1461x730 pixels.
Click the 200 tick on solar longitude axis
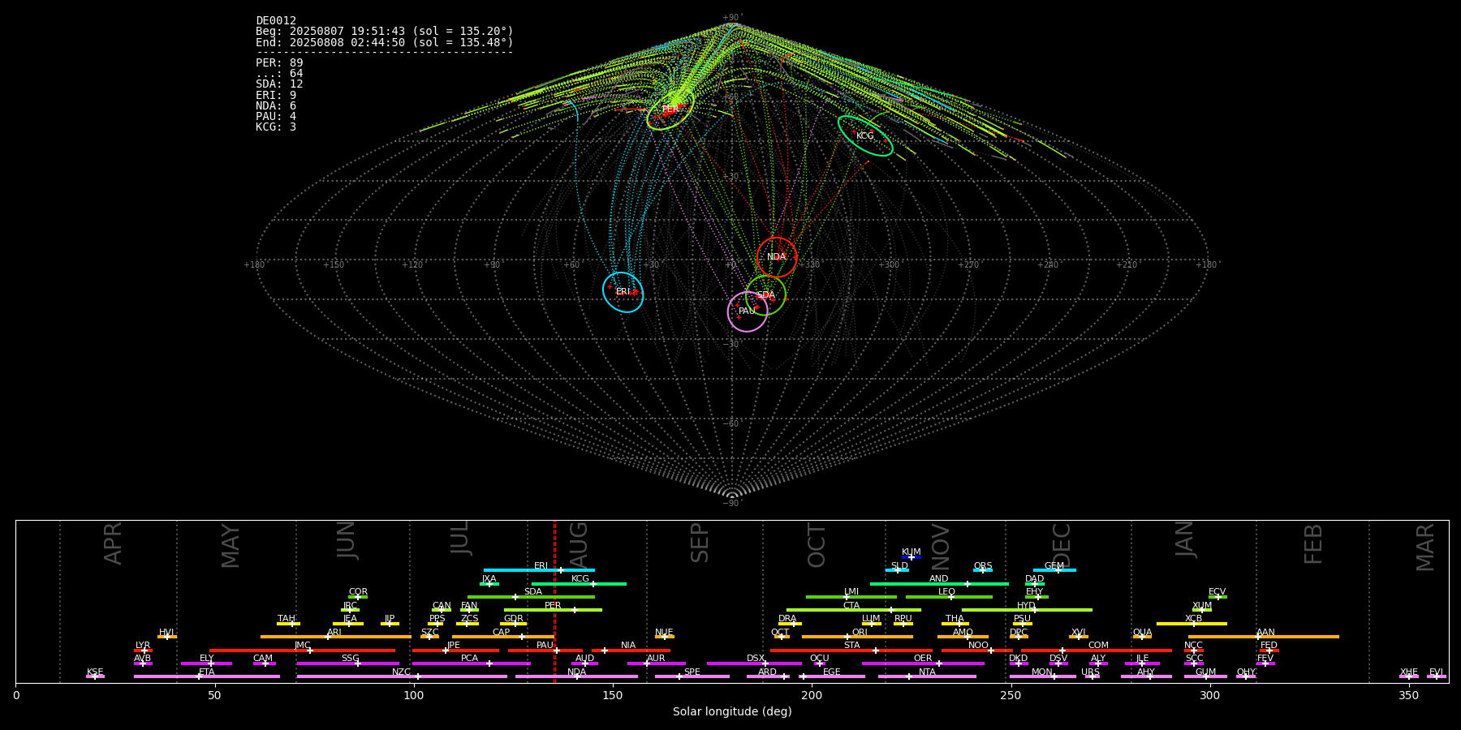click(x=812, y=694)
